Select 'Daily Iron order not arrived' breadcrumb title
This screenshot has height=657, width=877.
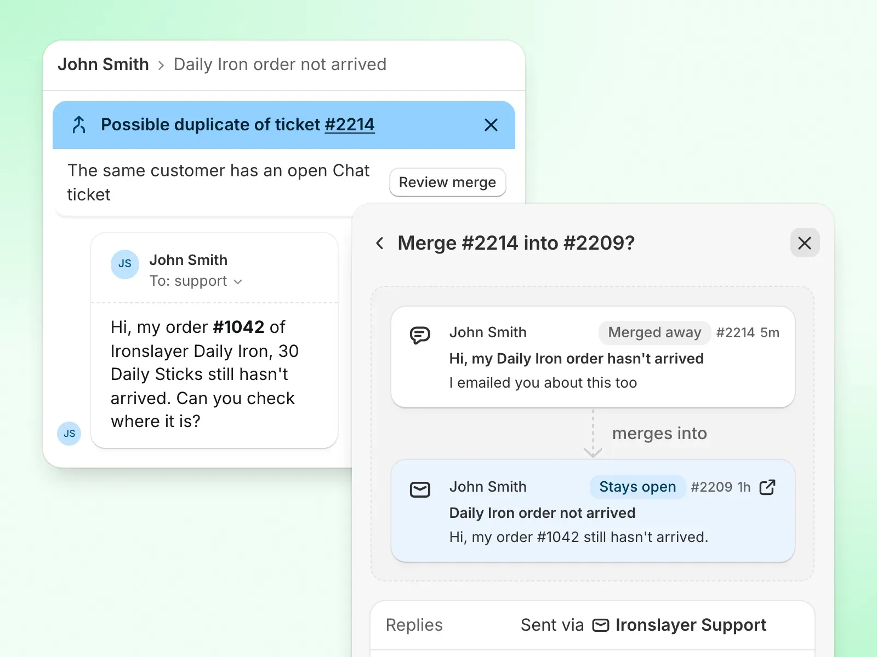point(280,65)
